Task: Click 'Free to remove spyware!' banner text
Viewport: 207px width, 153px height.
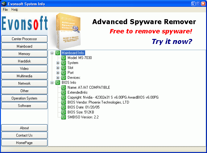Action: click(151, 31)
